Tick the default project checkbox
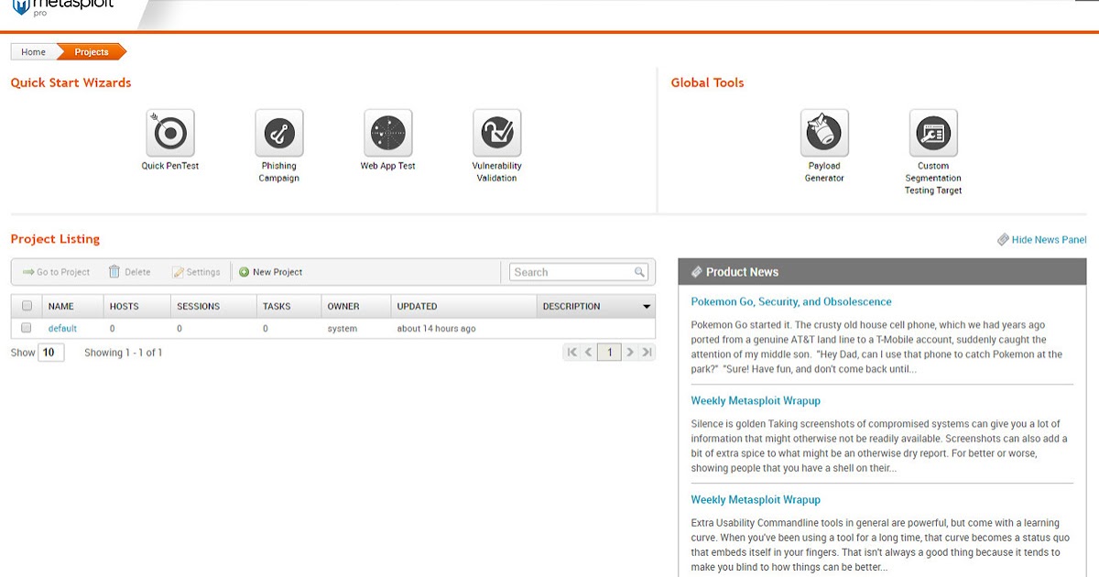The height and width of the screenshot is (577, 1099). 27,328
